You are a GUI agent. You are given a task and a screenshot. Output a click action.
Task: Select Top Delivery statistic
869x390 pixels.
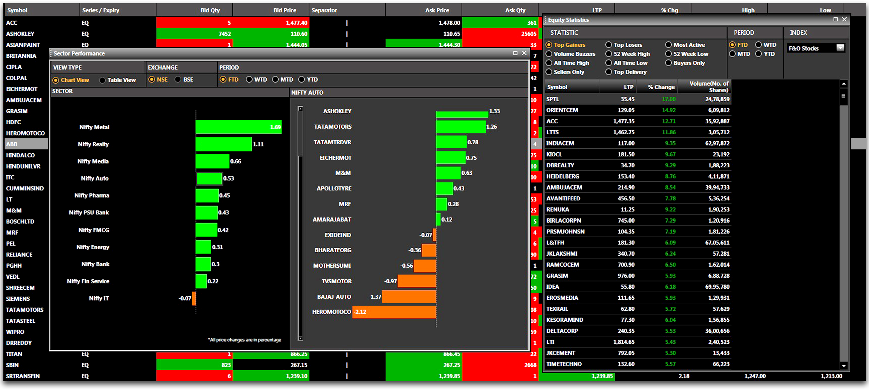(626, 72)
